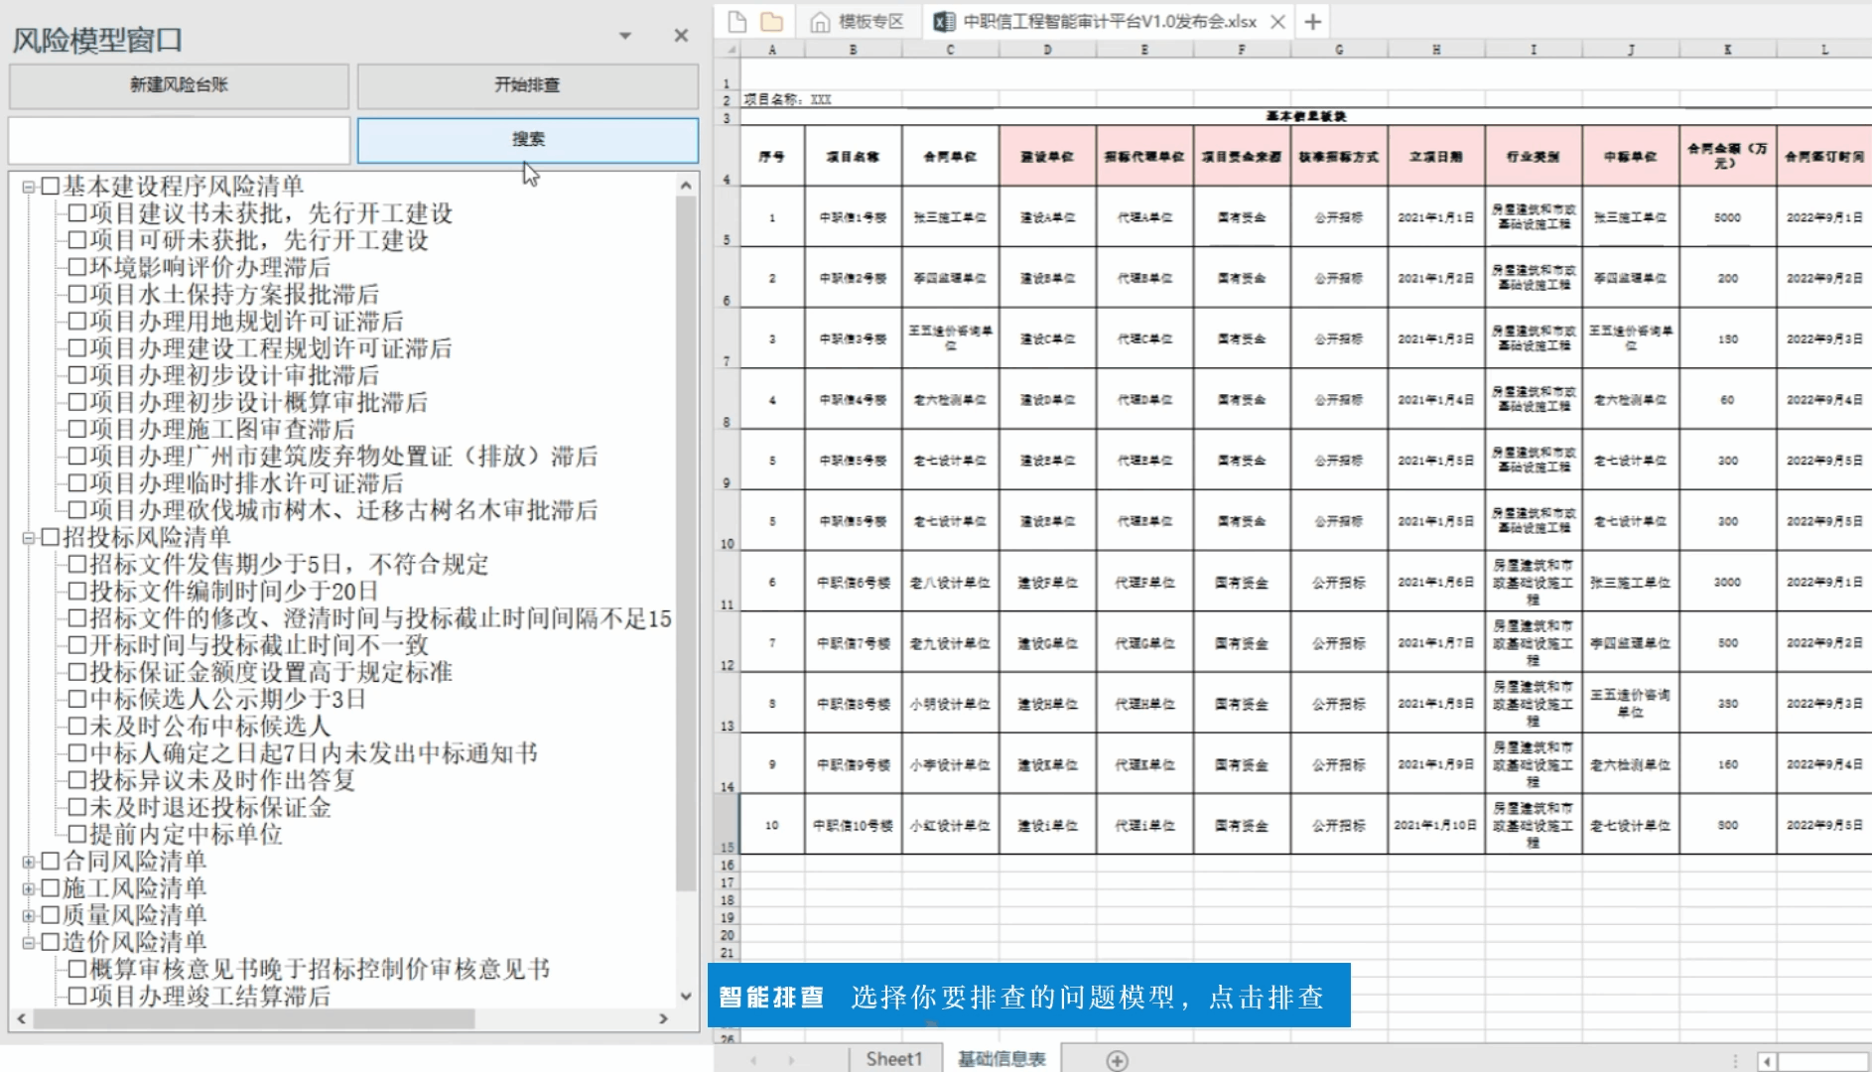Add a new worksheet with the plus icon
The height and width of the screenshot is (1072, 1872).
[x=1118, y=1060]
